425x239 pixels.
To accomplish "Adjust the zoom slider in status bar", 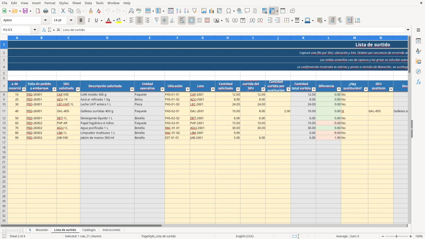I will coord(397,236).
